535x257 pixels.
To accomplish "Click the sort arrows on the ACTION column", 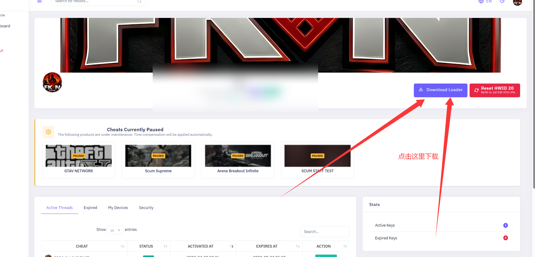I will (x=345, y=246).
